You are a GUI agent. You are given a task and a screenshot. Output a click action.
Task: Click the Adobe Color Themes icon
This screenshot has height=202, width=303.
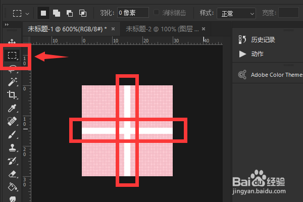click(x=242, y=75)
